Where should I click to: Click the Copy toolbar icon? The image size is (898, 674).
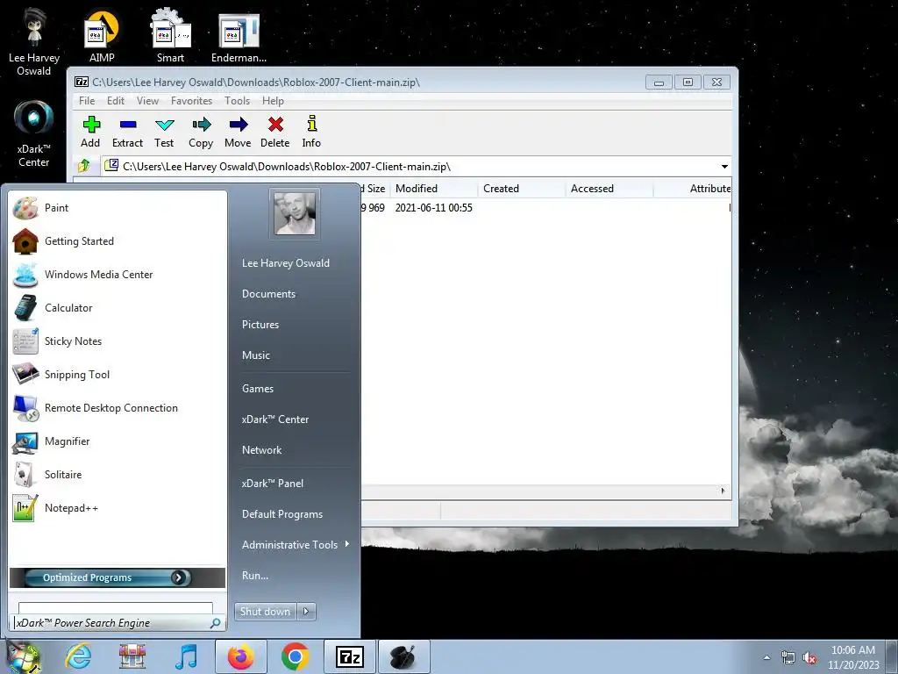[x=201, y=132]
